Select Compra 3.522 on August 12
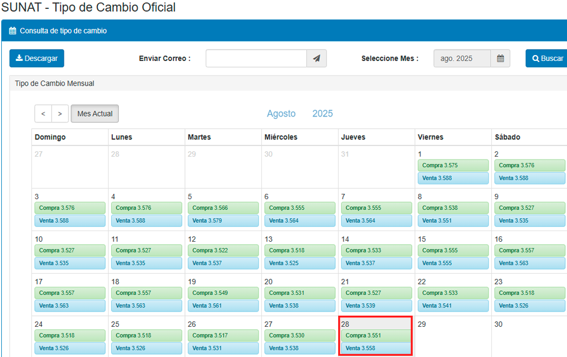Viewport: 567px width, 357px height. [223, 251]
